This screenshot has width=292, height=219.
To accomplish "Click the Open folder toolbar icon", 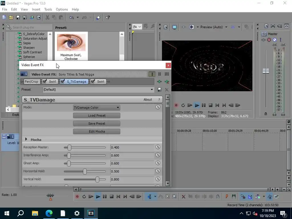I will coord(11,17).
